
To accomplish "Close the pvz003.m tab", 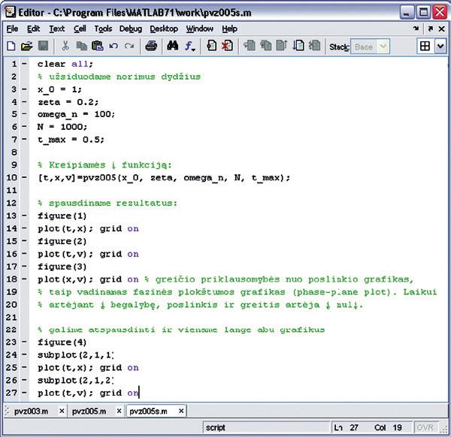I will tap(62, 411).
